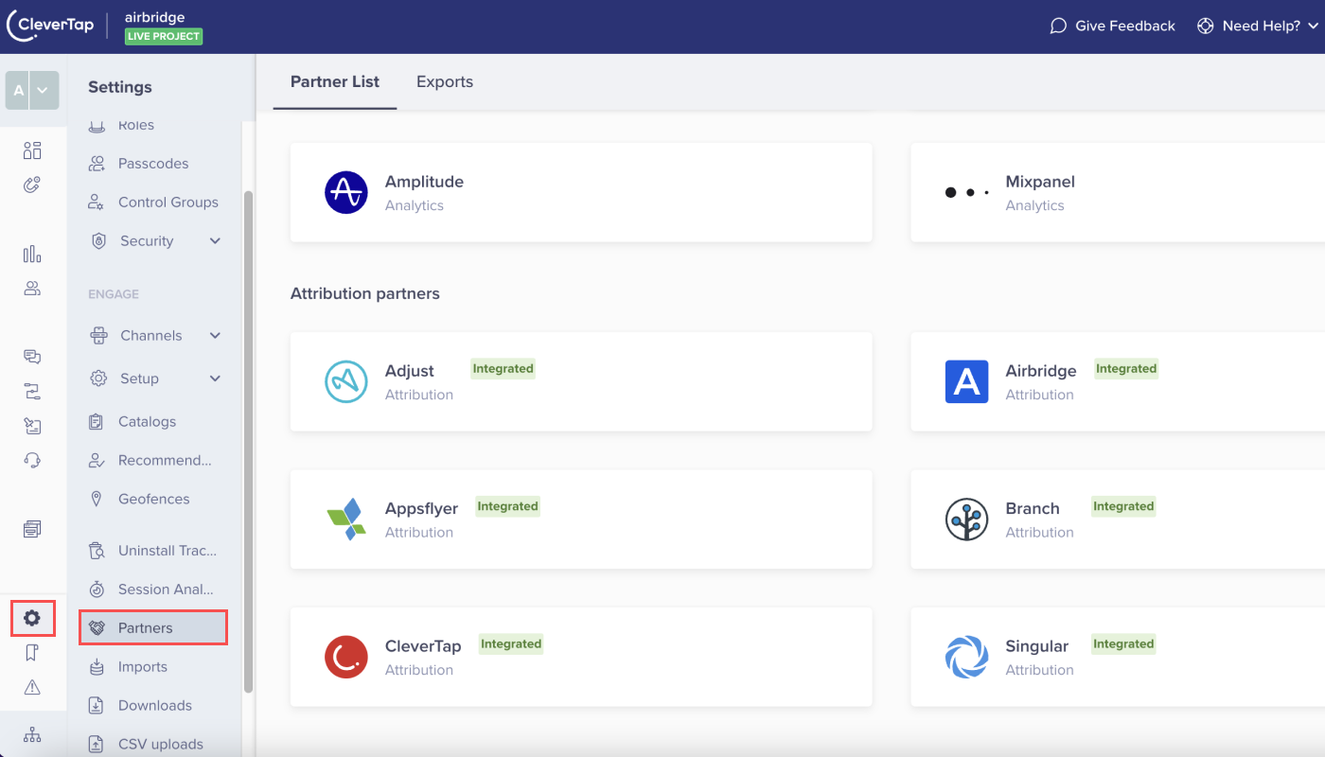Click the Session Analytics stopwatch icon
The height and width of the screenshot is (757, 1325).
96,590
